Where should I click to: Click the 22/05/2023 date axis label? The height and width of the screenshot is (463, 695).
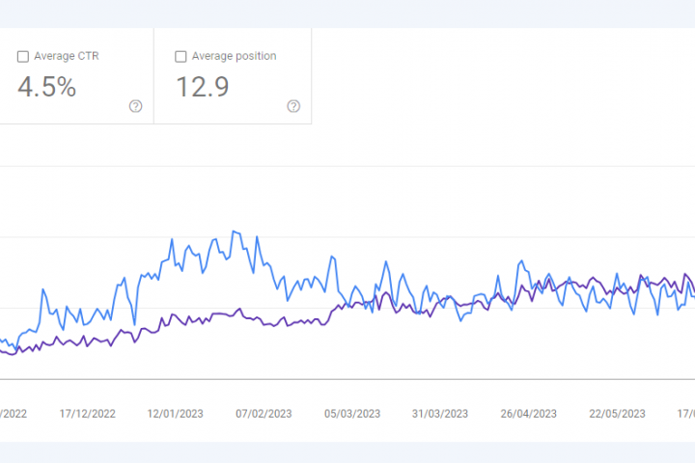617,413
